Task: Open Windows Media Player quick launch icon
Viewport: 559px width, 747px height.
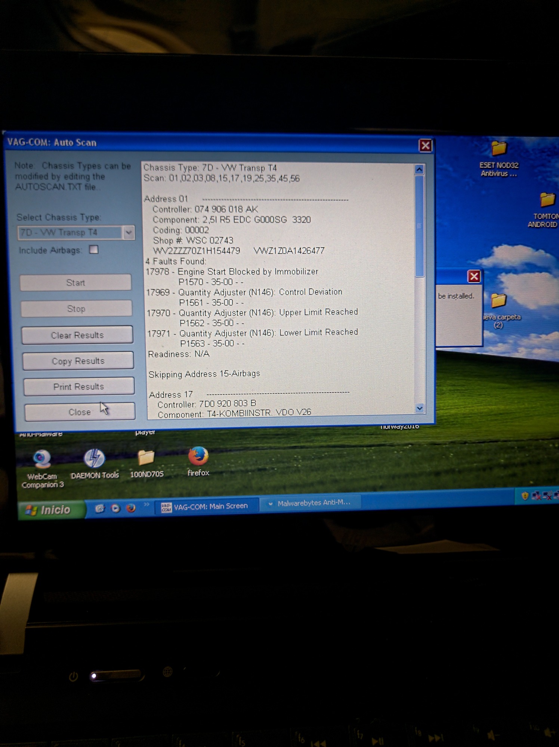Action: pos(115,508)
